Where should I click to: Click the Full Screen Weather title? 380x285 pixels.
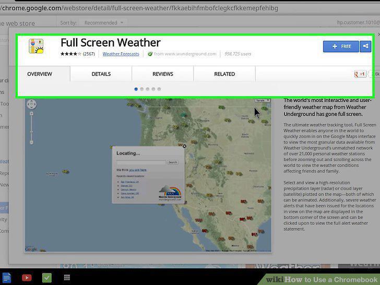(111, 43)
